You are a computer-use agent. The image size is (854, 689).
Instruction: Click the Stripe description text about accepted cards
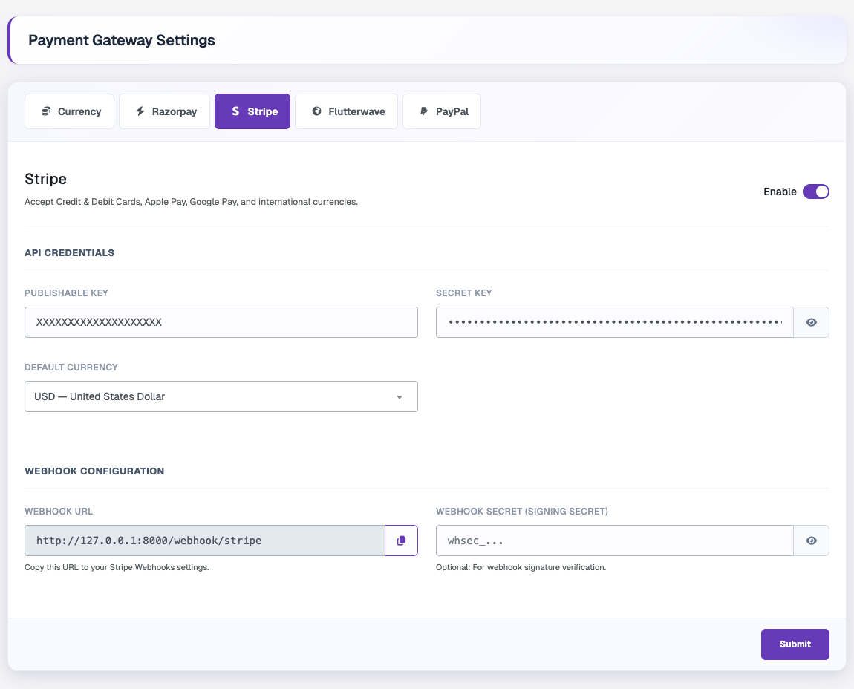pos(191,201)
